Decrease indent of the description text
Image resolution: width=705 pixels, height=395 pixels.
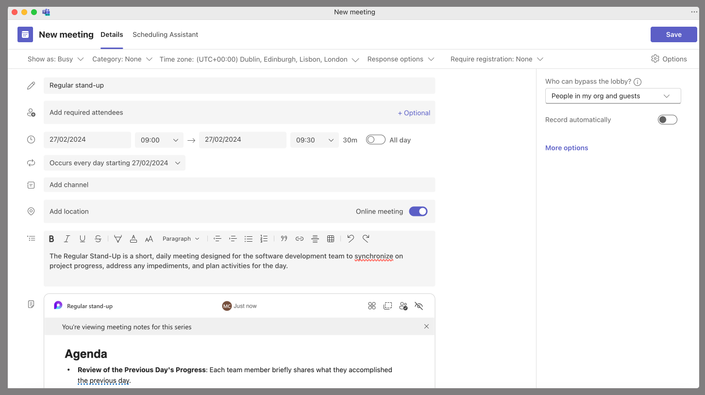coord(218,239)
